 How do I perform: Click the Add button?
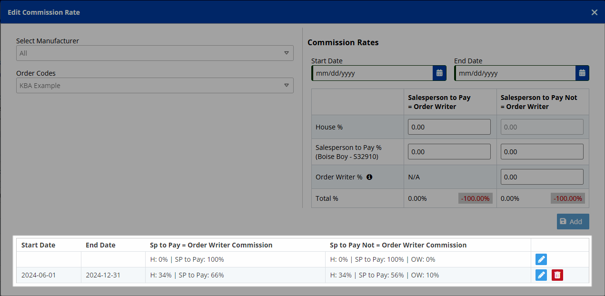(x=573, y=222)
